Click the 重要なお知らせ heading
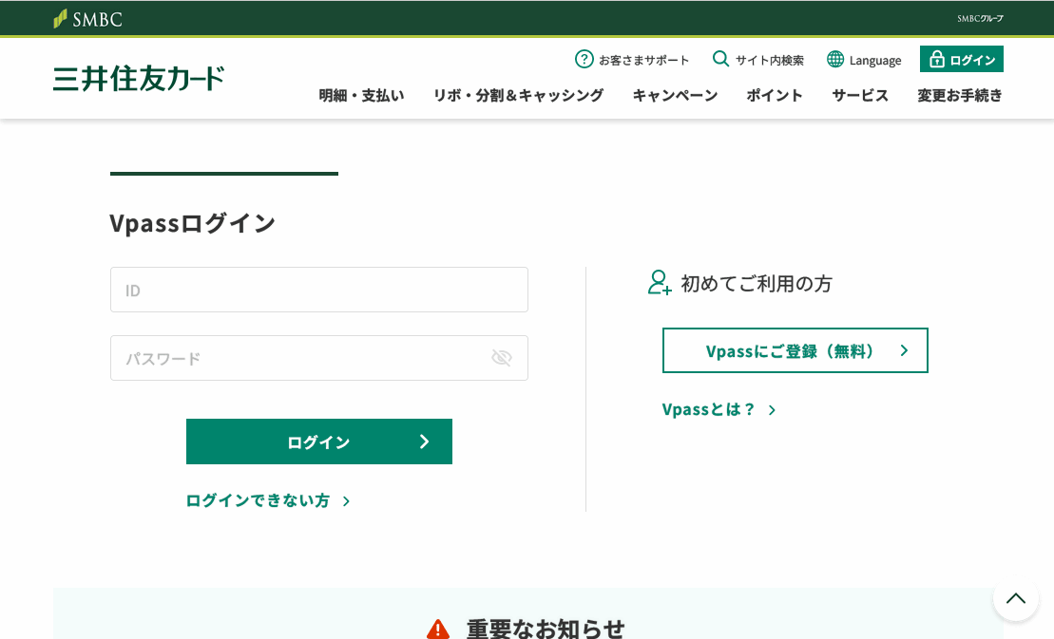Image resolution: width=1054 pixels, height=639 pixels. pyautogui.click(x=546, y=630)
